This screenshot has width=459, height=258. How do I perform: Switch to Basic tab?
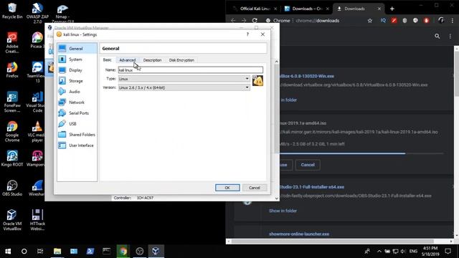point(107,59)
